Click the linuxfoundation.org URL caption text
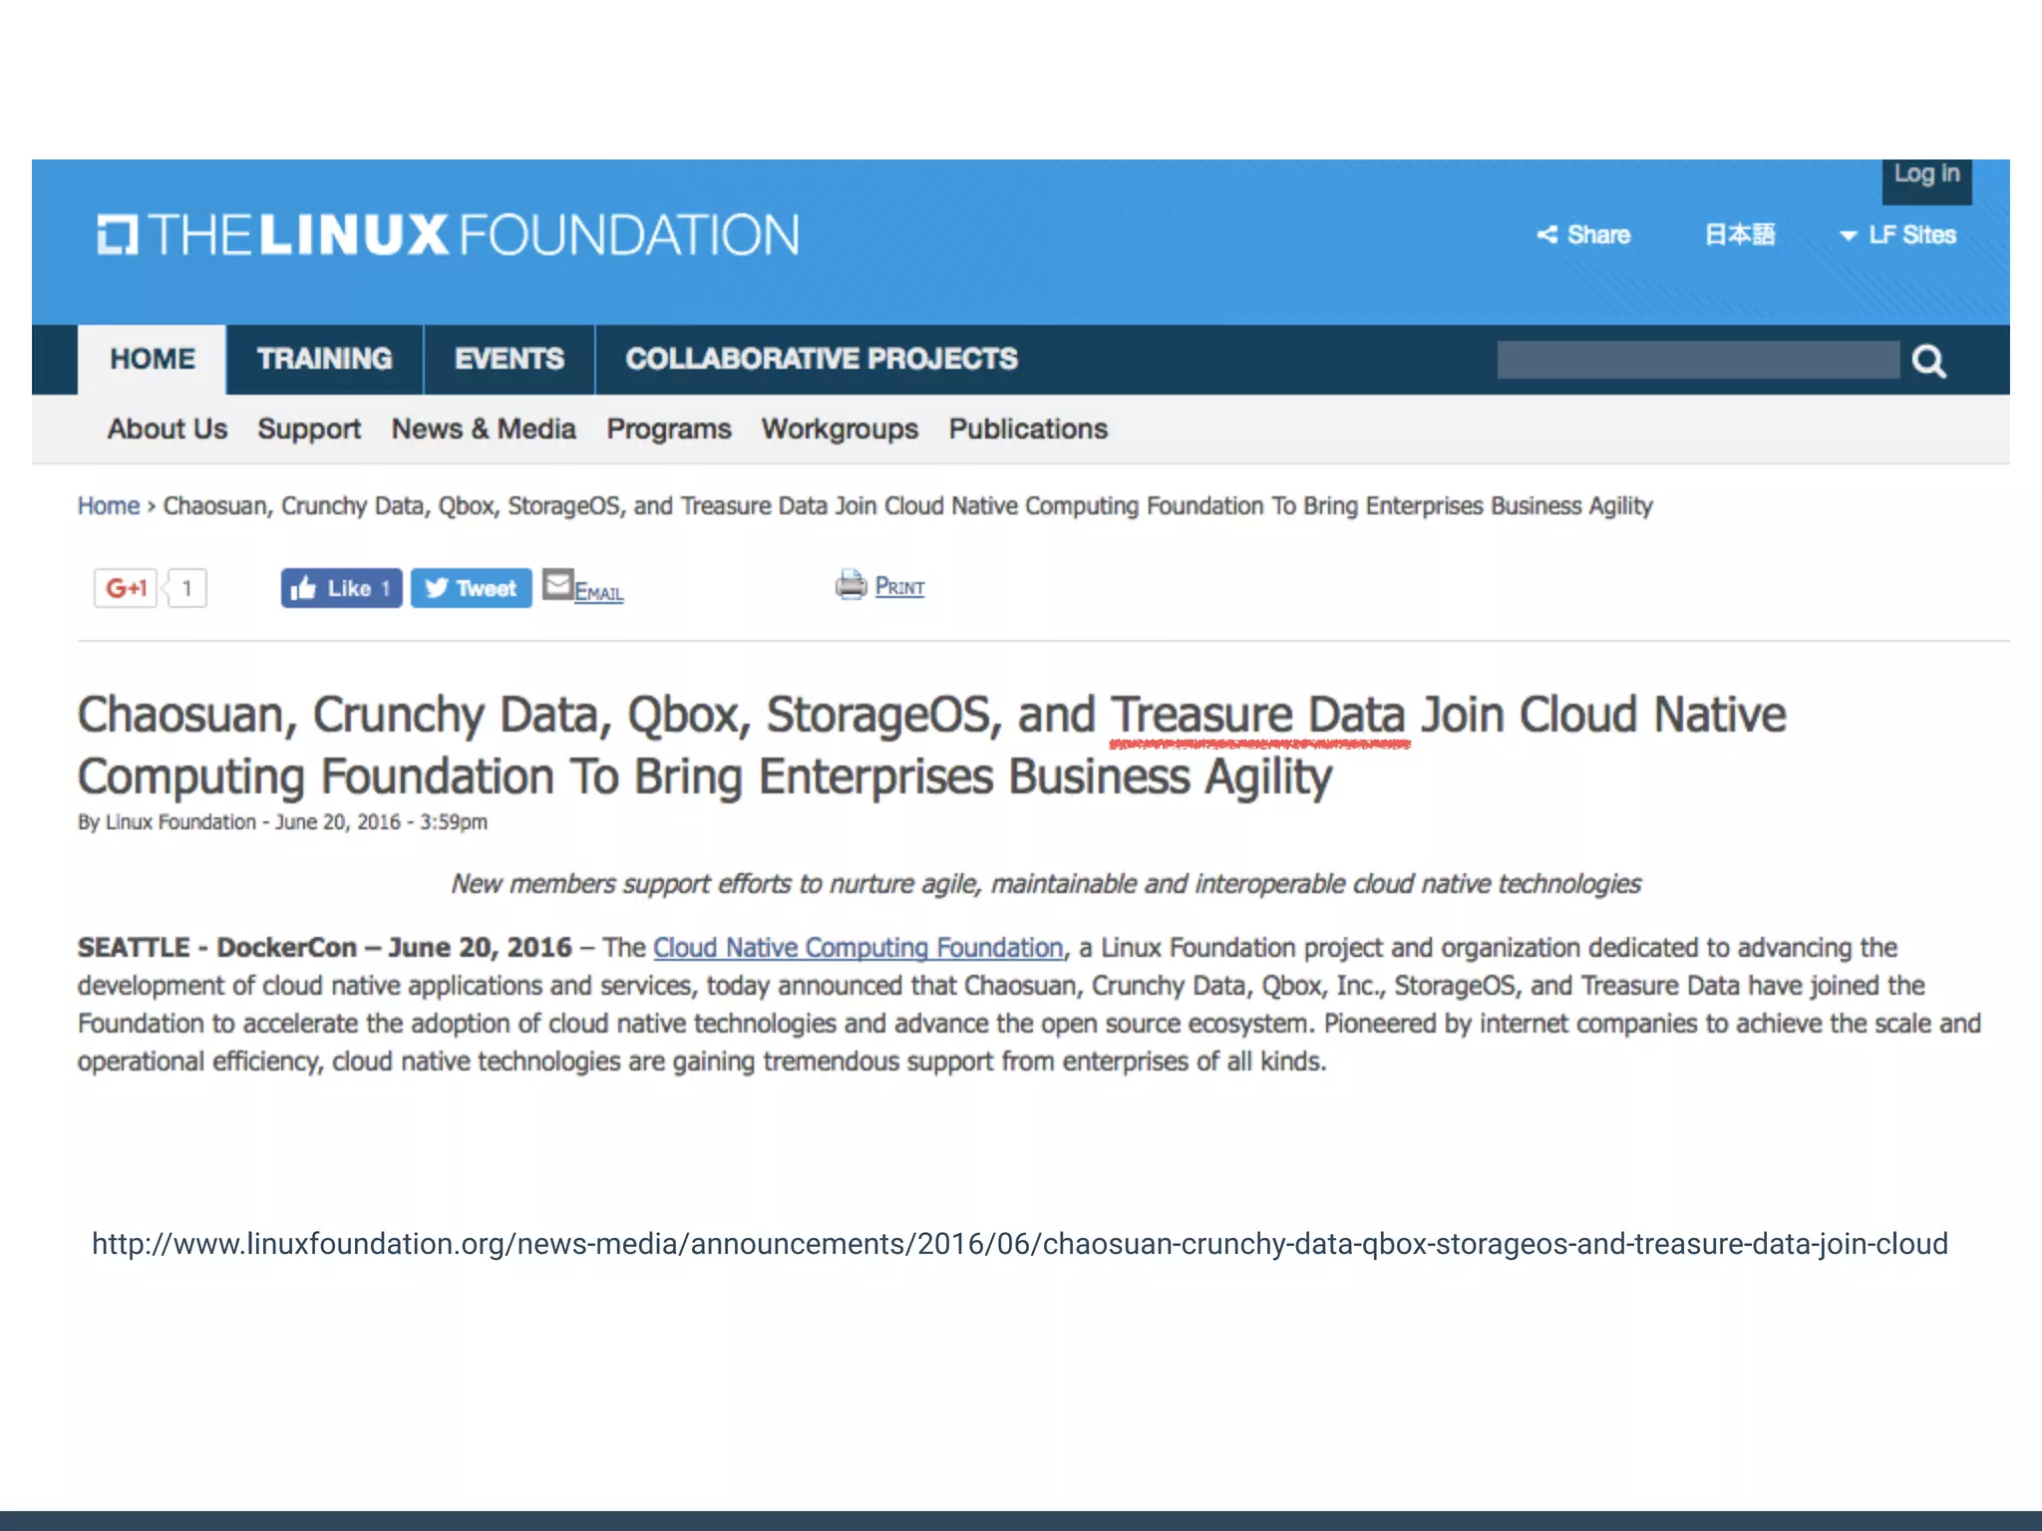2042x1531 pixels. 1019,1244
